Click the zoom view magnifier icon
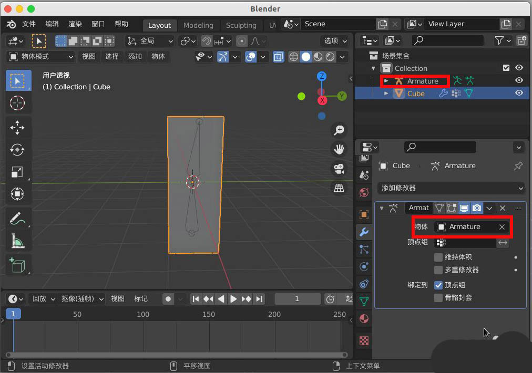This screenshot has width=532, height=373. coord(339,130)
